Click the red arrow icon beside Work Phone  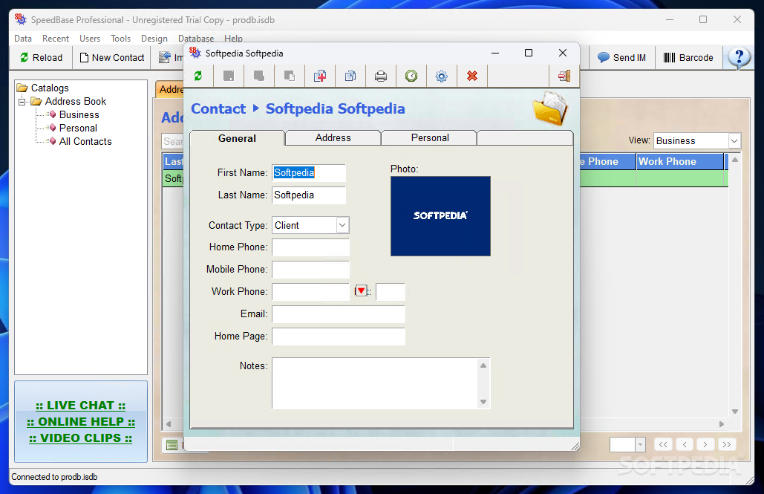361,291
